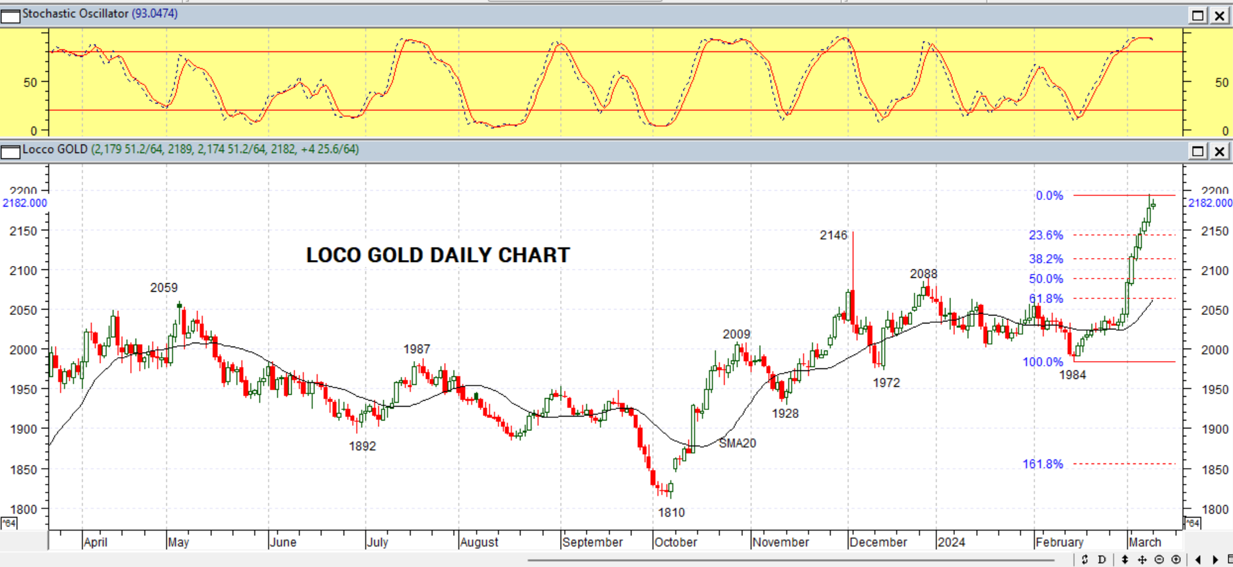Click the zoom in plus icon
Screen dimensions: 1233x567
[1176, 560]
